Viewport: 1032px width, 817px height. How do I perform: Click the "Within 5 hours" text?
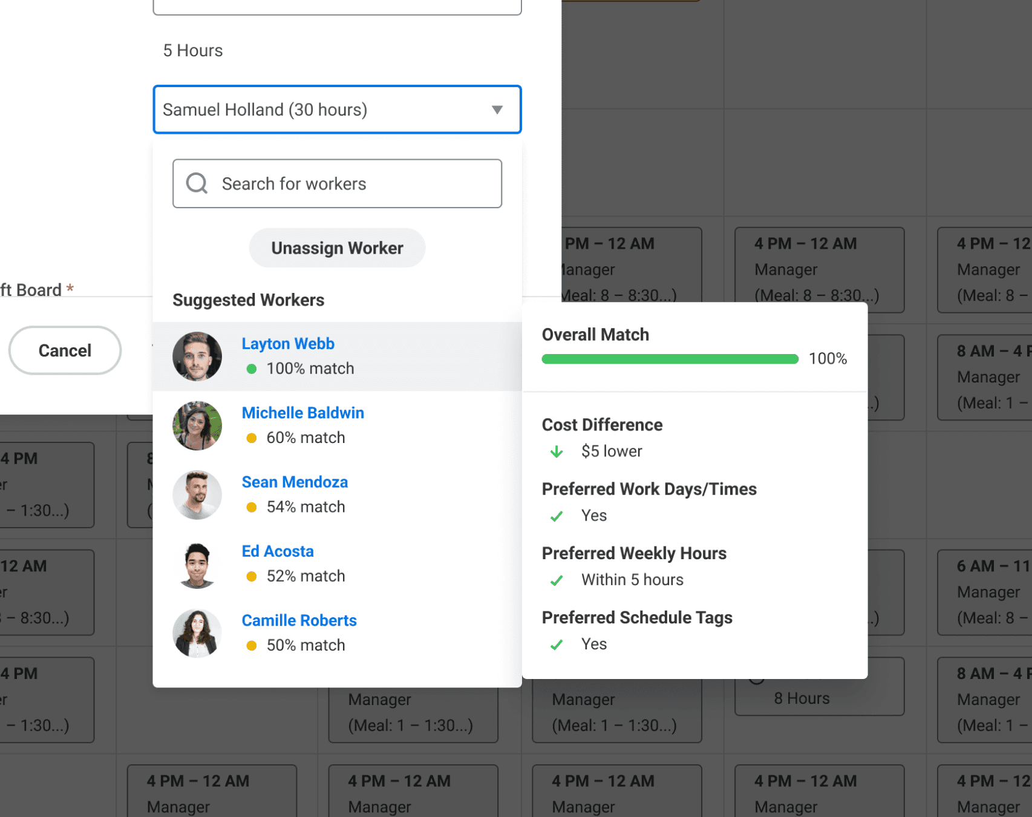tap(632, 580)
